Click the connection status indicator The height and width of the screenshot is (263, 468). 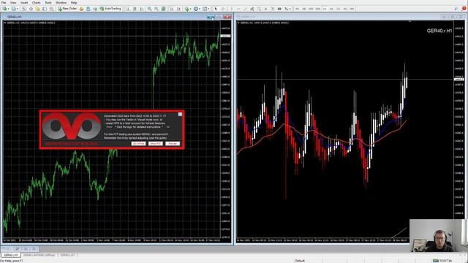(x=443, y=261)
